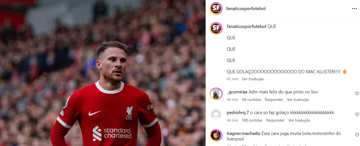Click the Liverpool player post photo
Viewport: 360px width, 146px height.
coord(103,73)
